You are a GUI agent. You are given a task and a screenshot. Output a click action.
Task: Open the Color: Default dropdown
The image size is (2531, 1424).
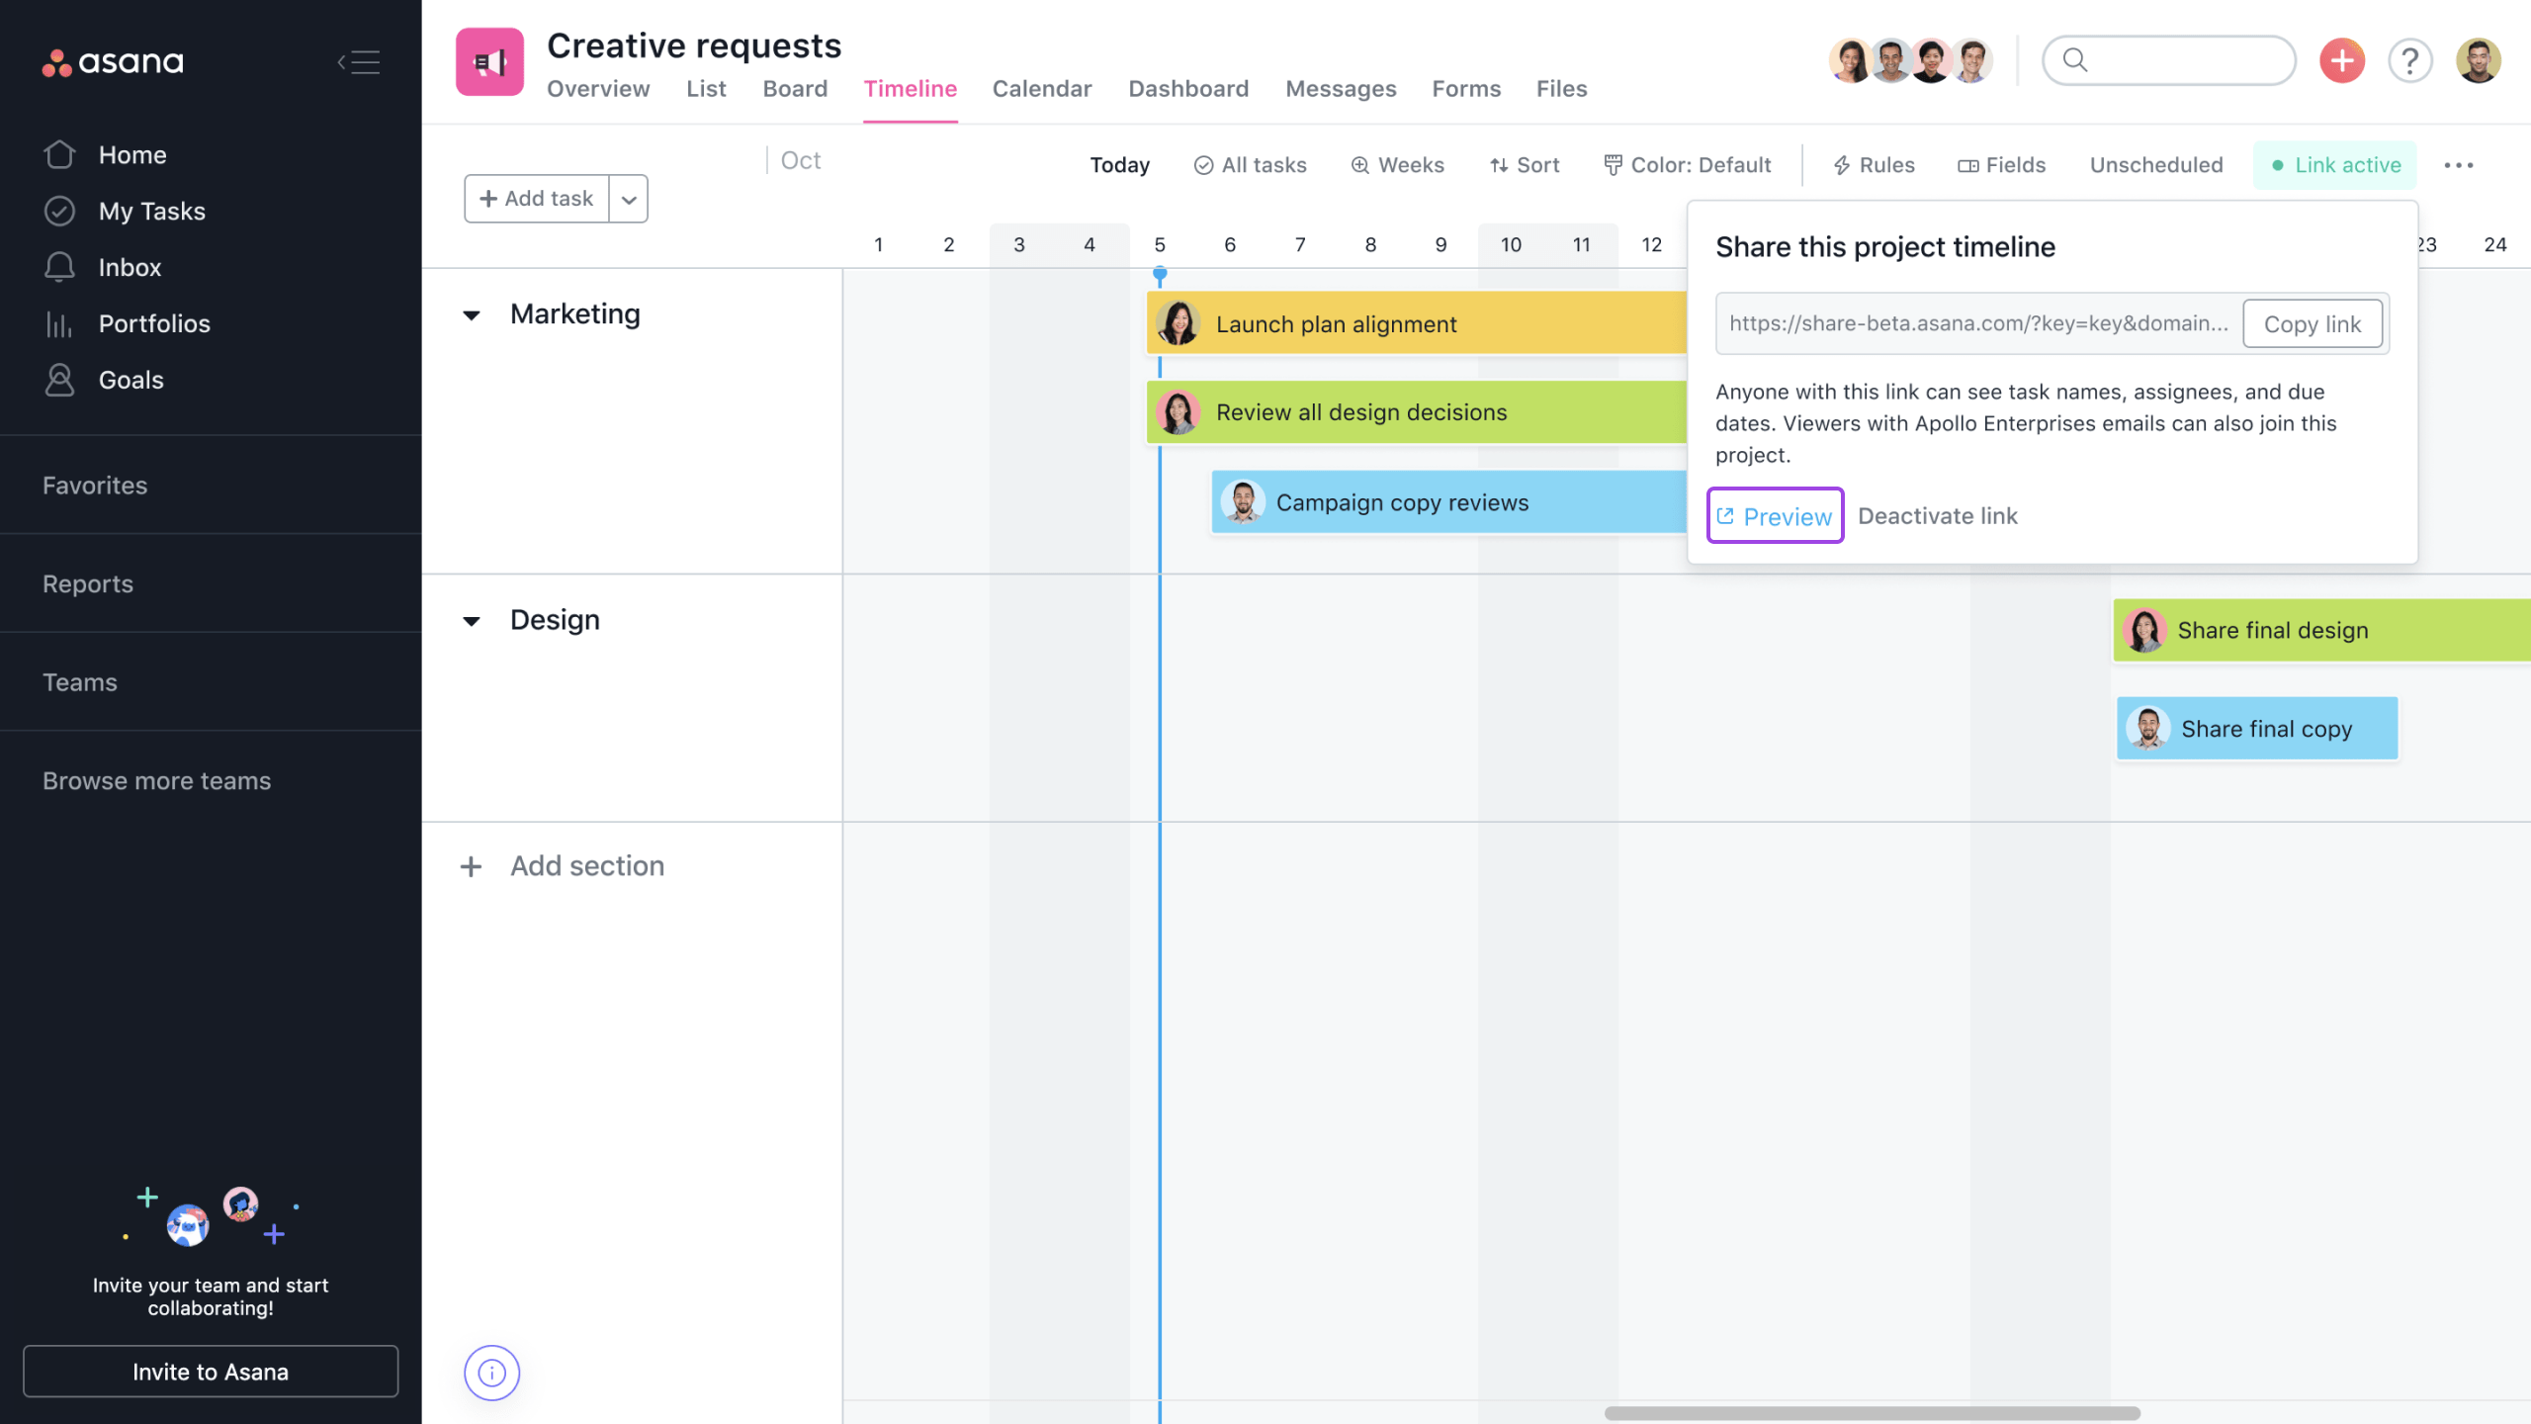[1687, 165]
